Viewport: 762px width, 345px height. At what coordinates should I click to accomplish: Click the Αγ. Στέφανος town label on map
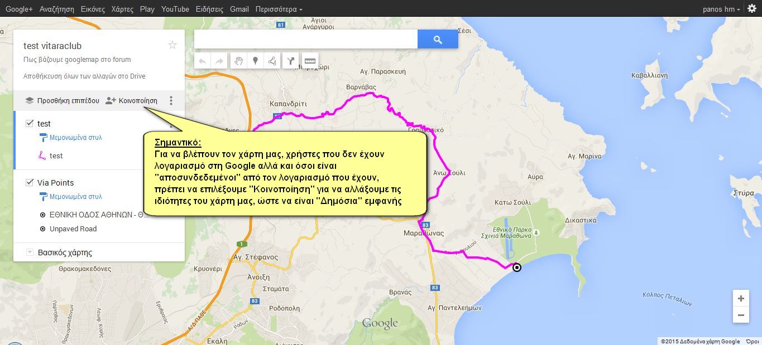255,257
